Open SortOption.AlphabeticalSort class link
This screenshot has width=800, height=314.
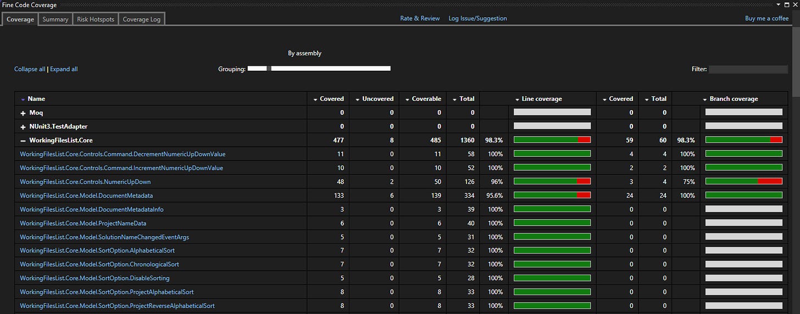point(97,250)
